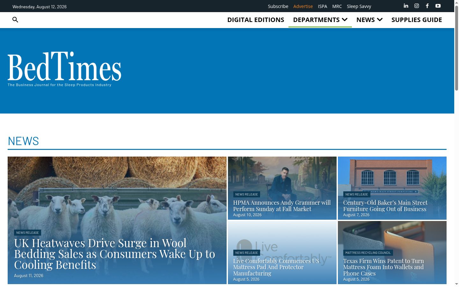The image size is (459, 287).
Task: Click the 'Business Journal for the Sleep Products Industry' tagline
Action: (60, 85)
